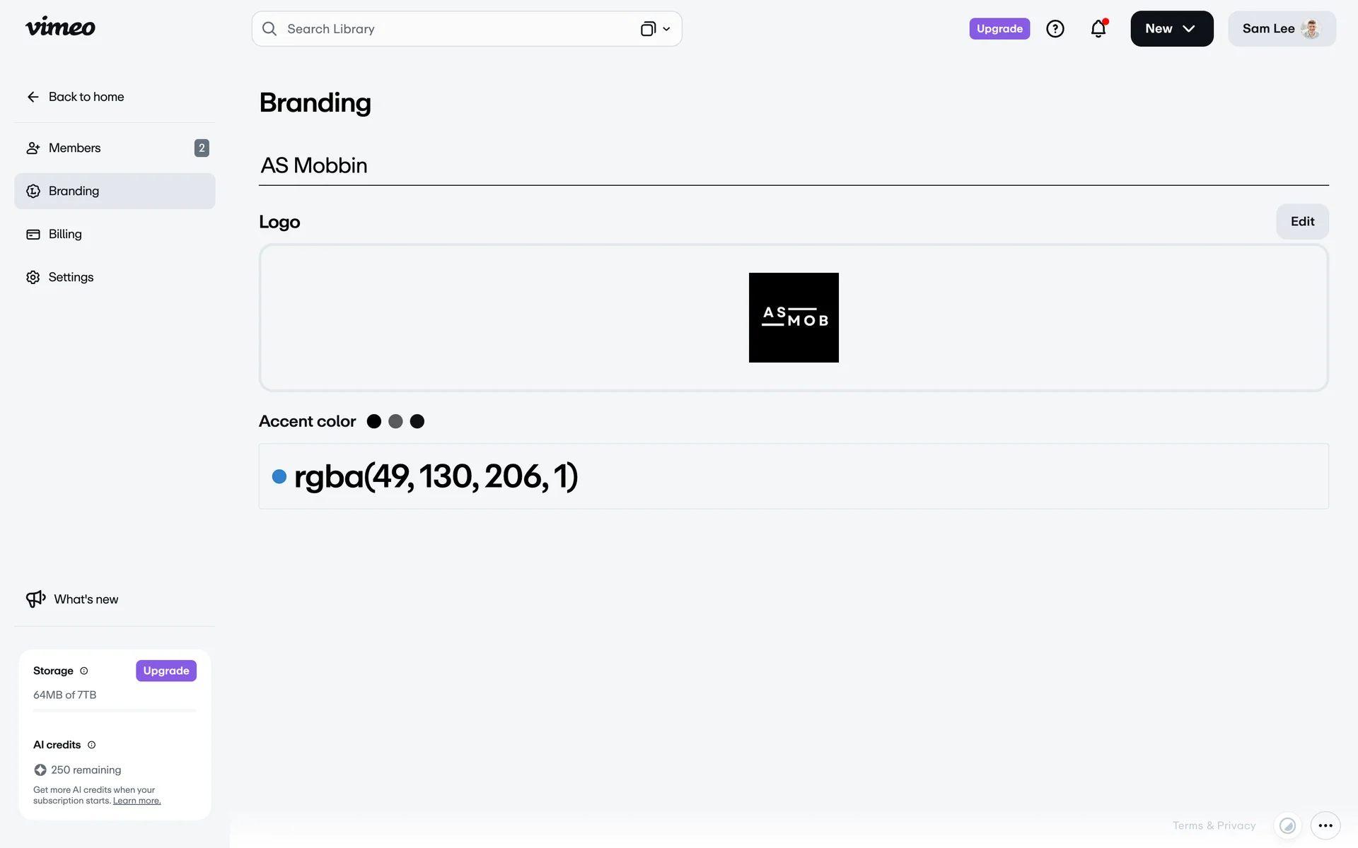1358x848 pixels.
Task: Click the AI credits info icon
Action: click(91, 745)
